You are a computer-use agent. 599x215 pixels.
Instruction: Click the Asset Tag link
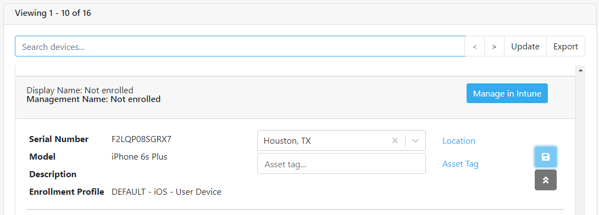click(461, 164)
